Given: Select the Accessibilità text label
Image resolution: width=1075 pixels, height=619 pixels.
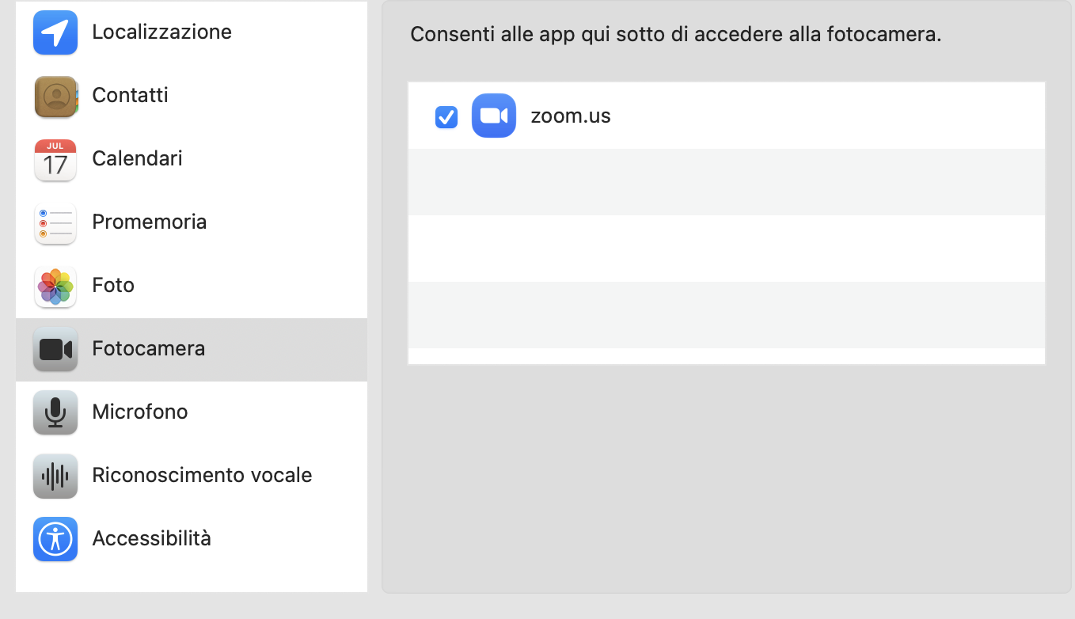Looking at the screenshot, I should [151, 539].
